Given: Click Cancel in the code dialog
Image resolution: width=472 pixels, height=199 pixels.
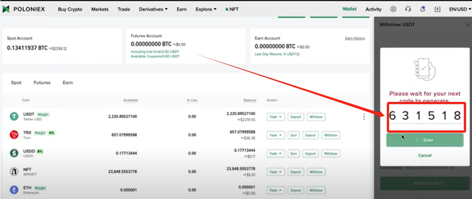Looking at the screenshot, I should pos(425,155).
